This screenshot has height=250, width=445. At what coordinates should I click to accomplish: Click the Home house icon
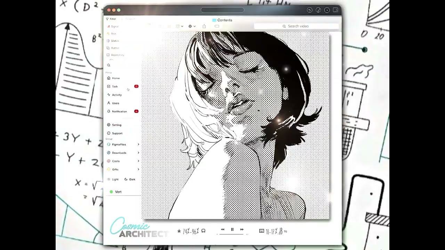click(109, 78)
